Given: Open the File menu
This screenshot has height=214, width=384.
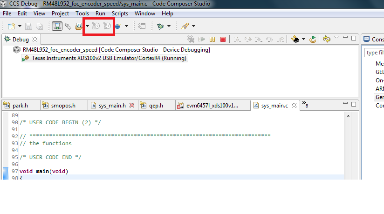Looking at the screenshot, I should pos(7,13).
